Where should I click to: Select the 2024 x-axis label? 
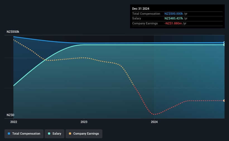tap(154, 122)
